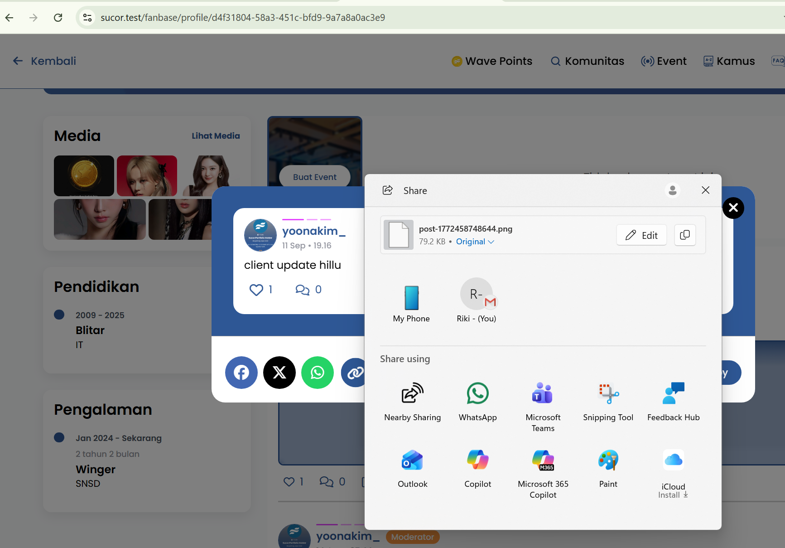Open the file in Paint
Image resolution: width=785 pixels, height=548 pixels.
608,469
